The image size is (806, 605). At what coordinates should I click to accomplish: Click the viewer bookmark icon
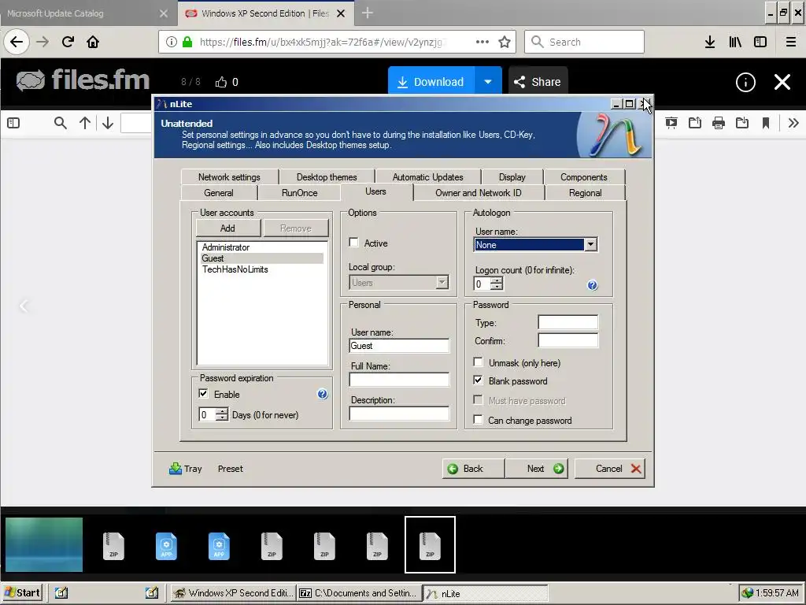tap(766, 123)
